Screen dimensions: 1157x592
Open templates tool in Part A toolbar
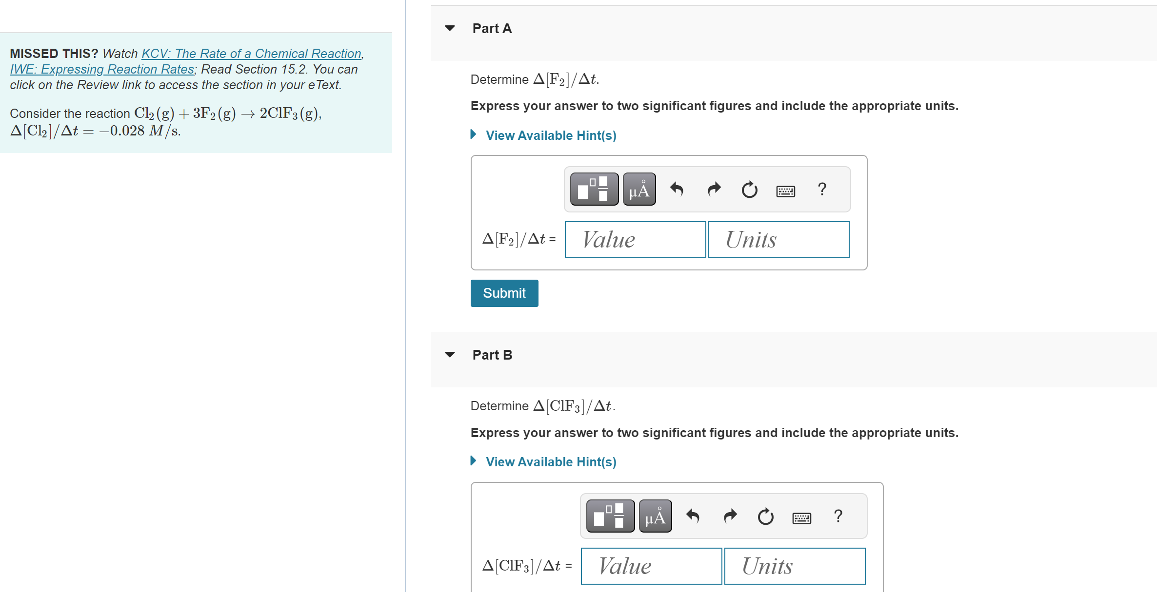[x=594, y=189]
